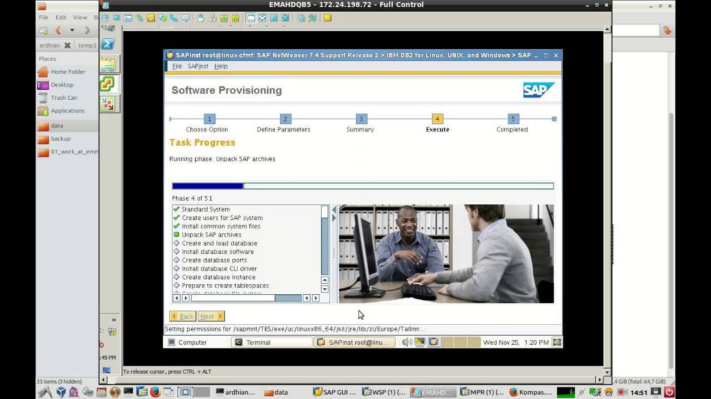Viewport: 711px width, 399px height.
Task: Click the message bubble icon in the remote toolbar
Action: click(186, 18)
